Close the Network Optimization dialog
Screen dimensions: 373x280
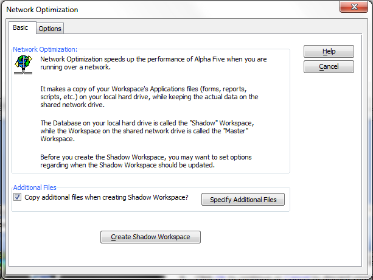(x=354, y=7)
